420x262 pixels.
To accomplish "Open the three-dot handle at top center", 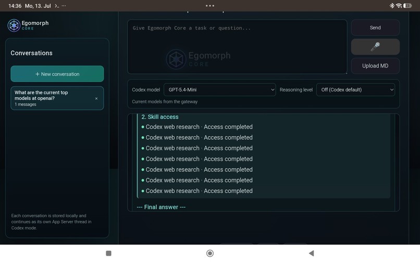I will (210, 6).
